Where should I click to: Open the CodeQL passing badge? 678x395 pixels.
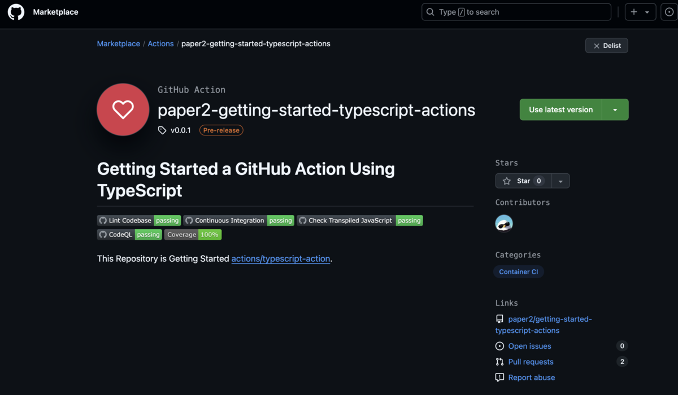pyautogui.click(x=129, y=235)
